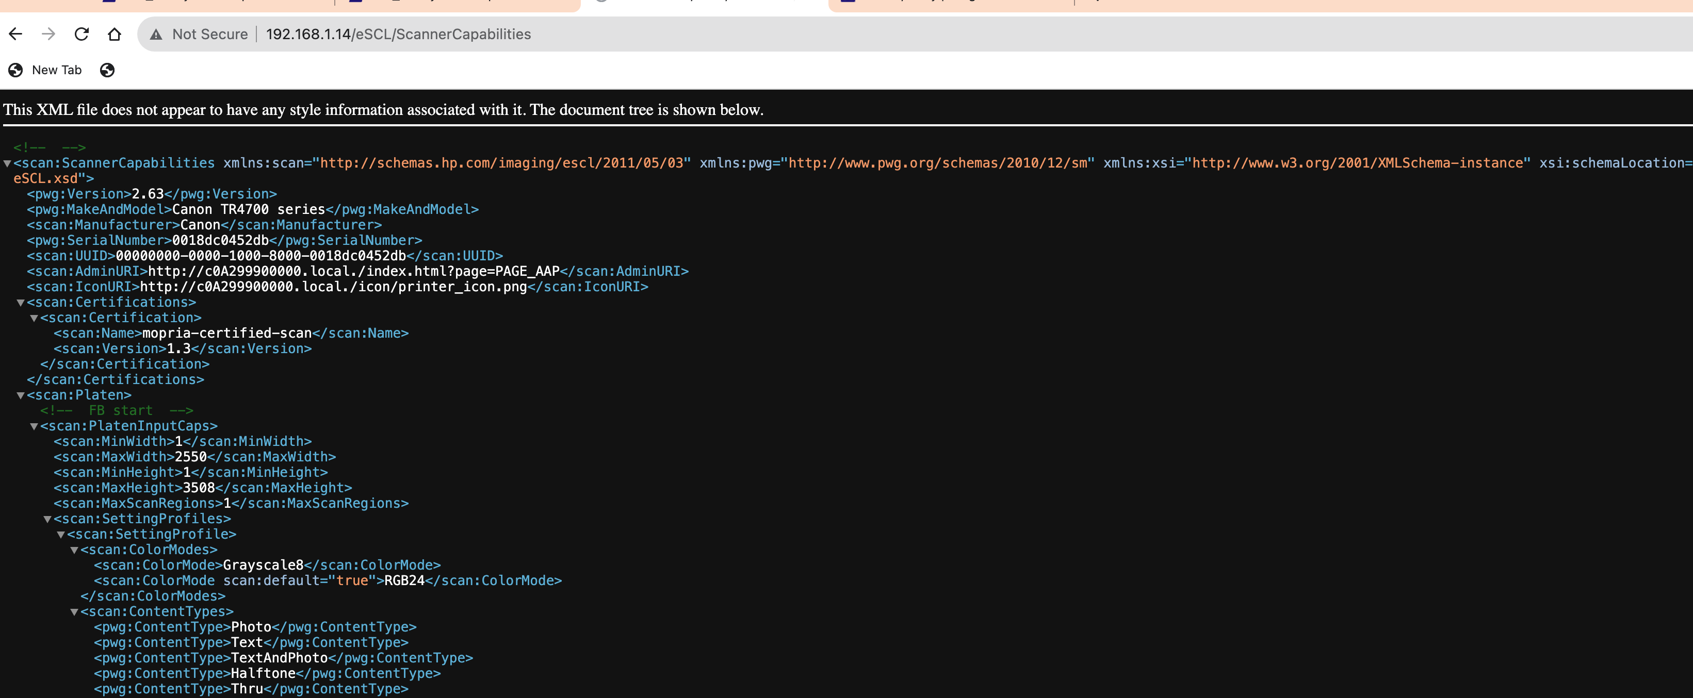1693x698 pixels.
Task: Click the Not Secure warning triangle
Action: [x=156, y=35]
